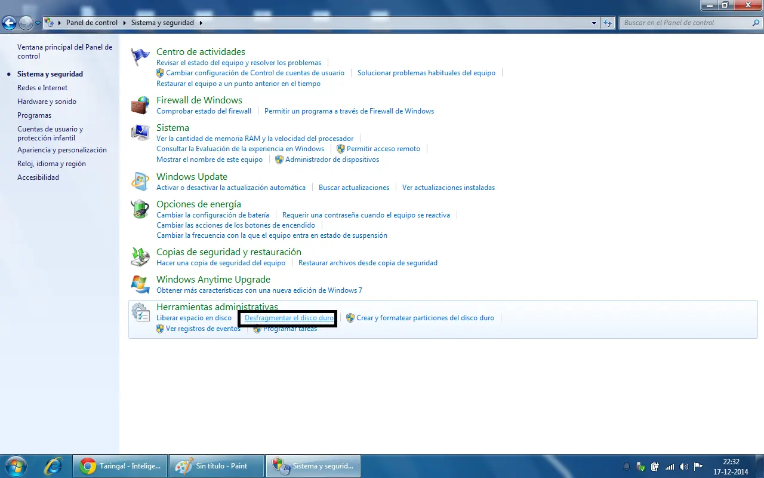Viewport: 764px width, 478px height.
Task: Open Hacer una copia de seguridad del equipo
Action: [x=221, y=263]
